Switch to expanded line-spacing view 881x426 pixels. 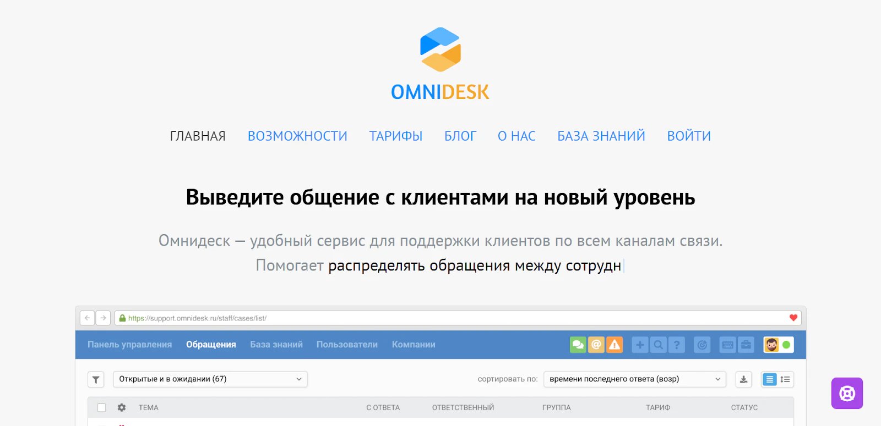(x=785, y=379)
